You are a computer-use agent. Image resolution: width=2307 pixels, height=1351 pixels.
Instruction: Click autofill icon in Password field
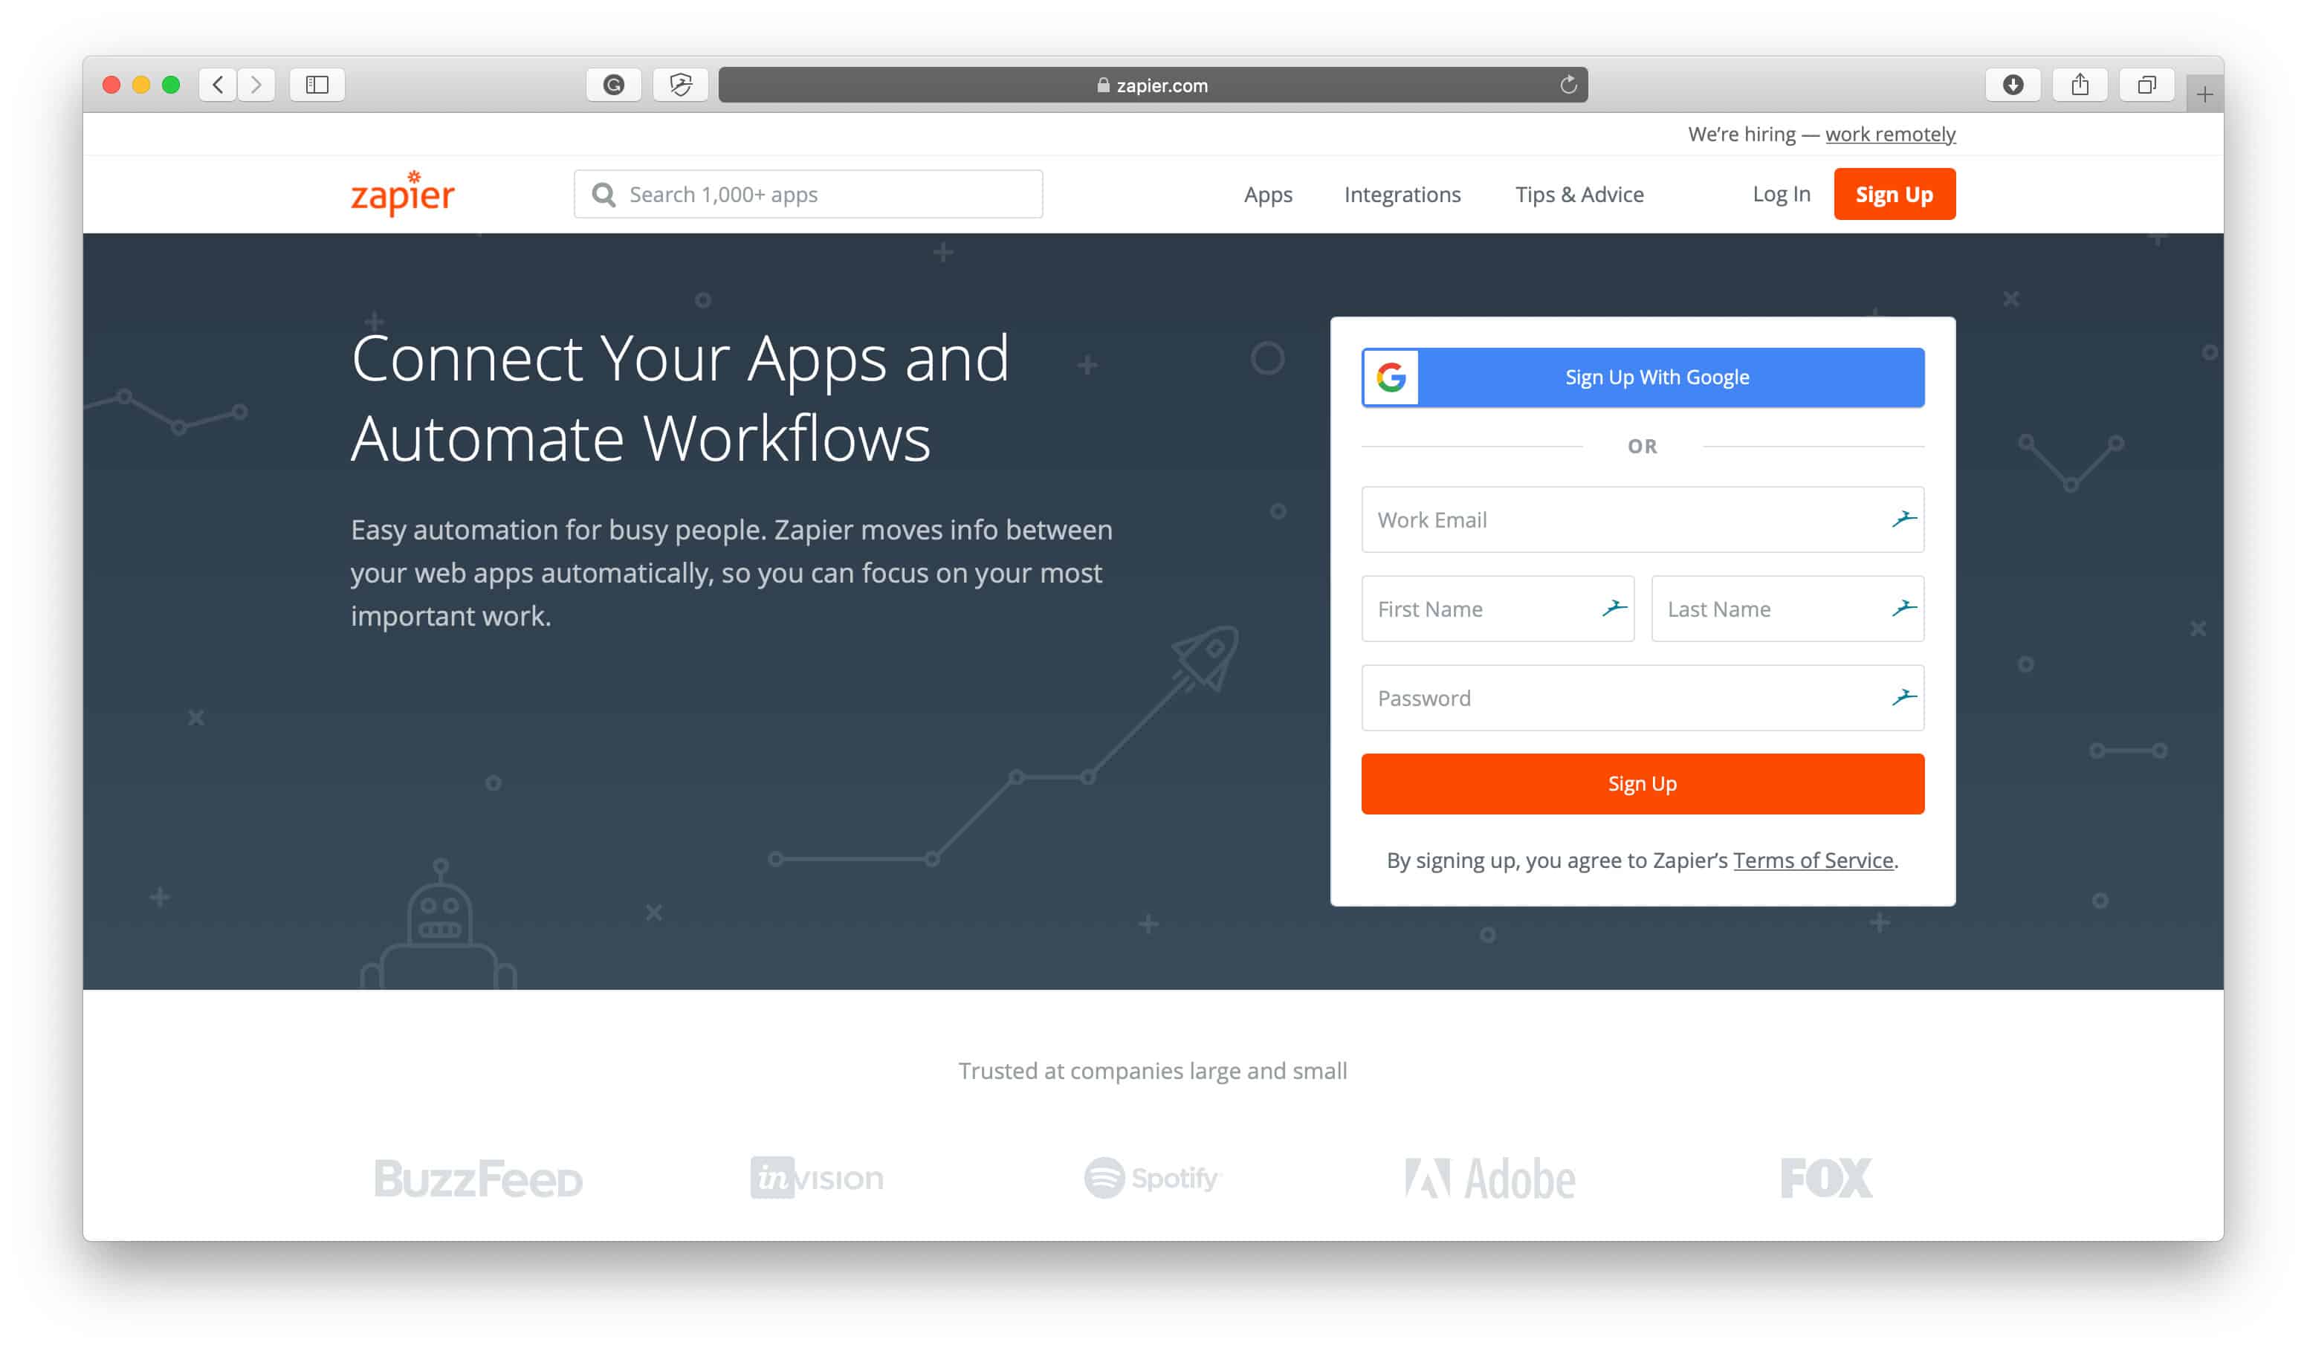pos(1903,698)
